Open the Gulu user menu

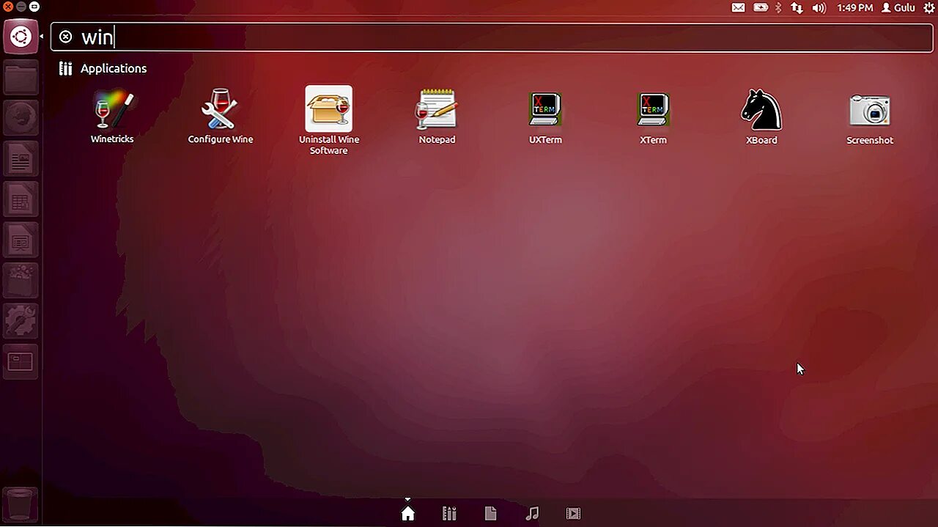tap(898, 8)
